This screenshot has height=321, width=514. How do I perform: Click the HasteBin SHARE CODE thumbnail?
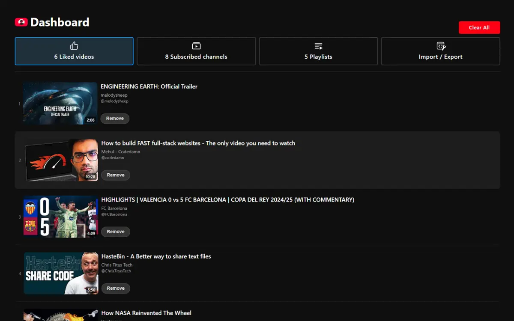(x=60, y=273)
